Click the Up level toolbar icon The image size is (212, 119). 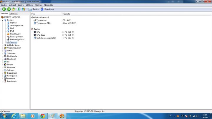(x=14, y=9)
